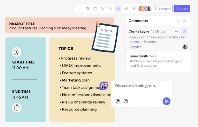
Task: Click the start time clock icon
Action: [x=17, y=52]
